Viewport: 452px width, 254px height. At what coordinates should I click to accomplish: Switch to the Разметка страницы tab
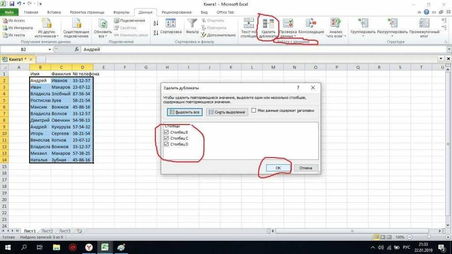pyautogui.click(x=87, y=12)
